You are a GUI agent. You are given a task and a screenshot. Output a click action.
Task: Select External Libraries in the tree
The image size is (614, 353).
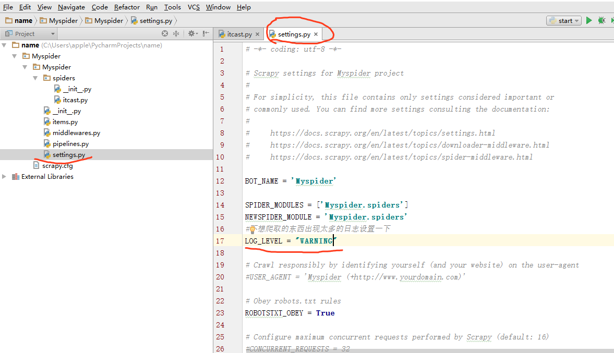47,176
